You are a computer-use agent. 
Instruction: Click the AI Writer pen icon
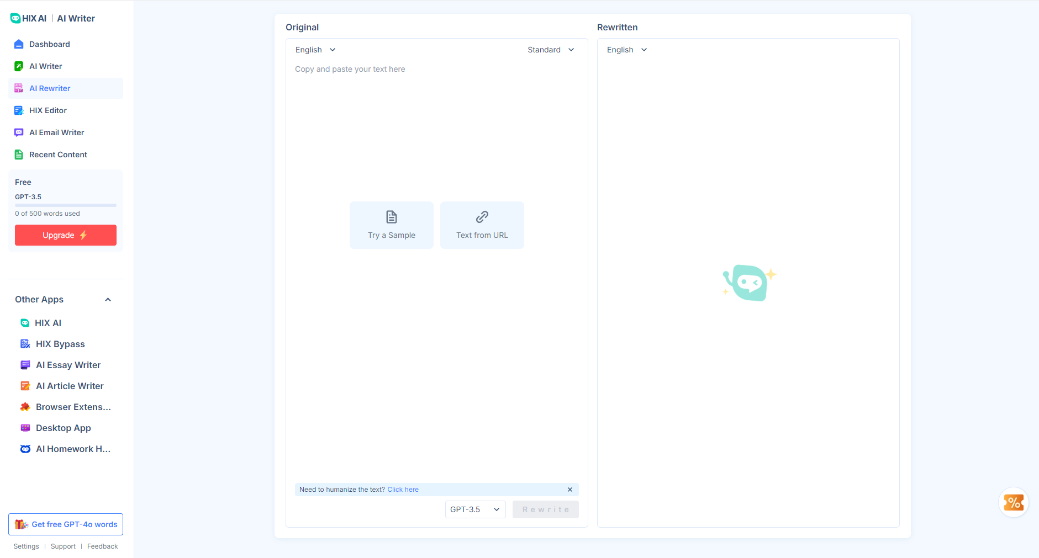pos(19,66)
